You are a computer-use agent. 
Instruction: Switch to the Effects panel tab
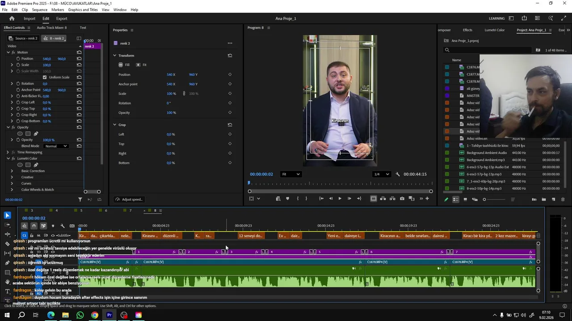[x=467, y=30]
